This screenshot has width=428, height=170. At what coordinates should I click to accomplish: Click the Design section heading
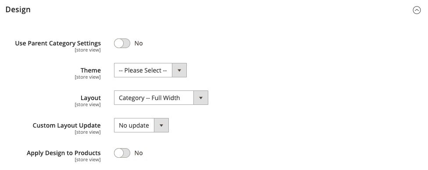(18, 10)
